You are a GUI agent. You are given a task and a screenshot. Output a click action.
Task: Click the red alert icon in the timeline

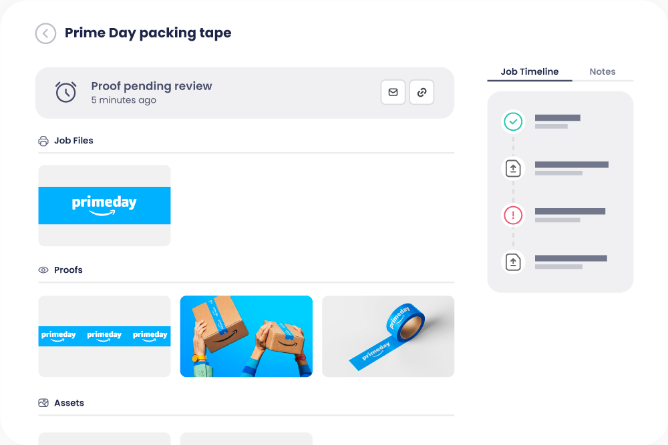[513, 215]
